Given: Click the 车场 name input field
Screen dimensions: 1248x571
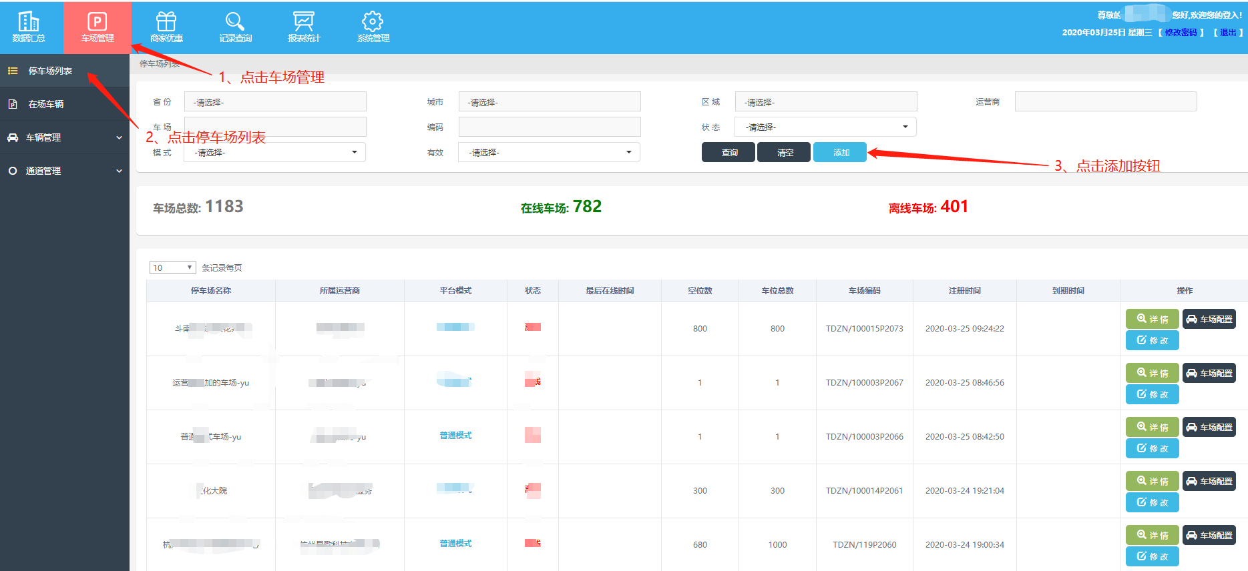Looking at the screenshot, I should point(275,127).
